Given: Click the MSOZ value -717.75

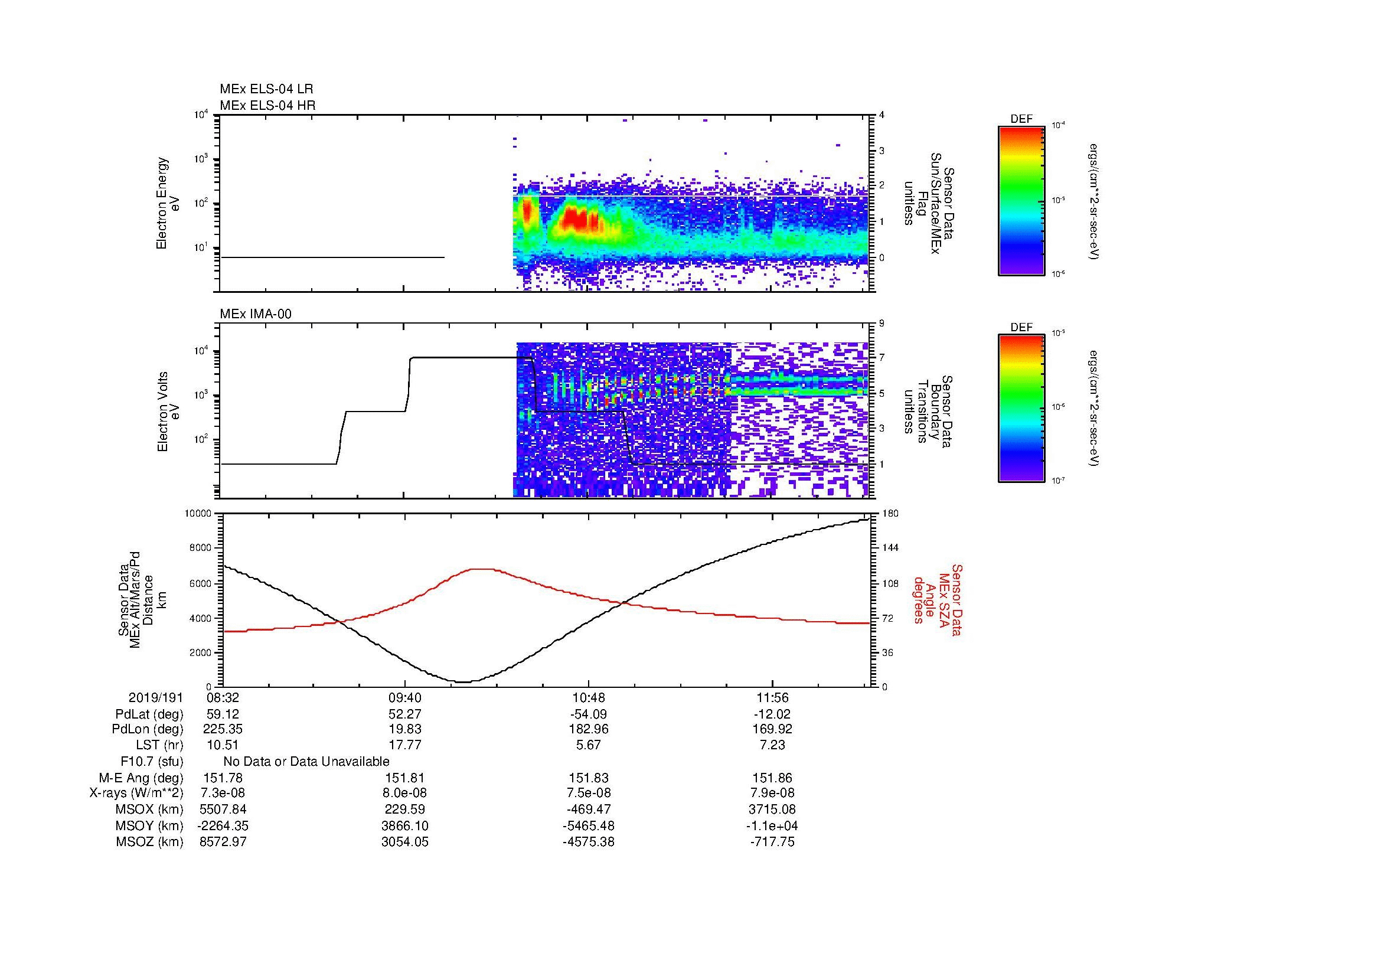Looking at the screenshot, I should [x=772, y=842].
